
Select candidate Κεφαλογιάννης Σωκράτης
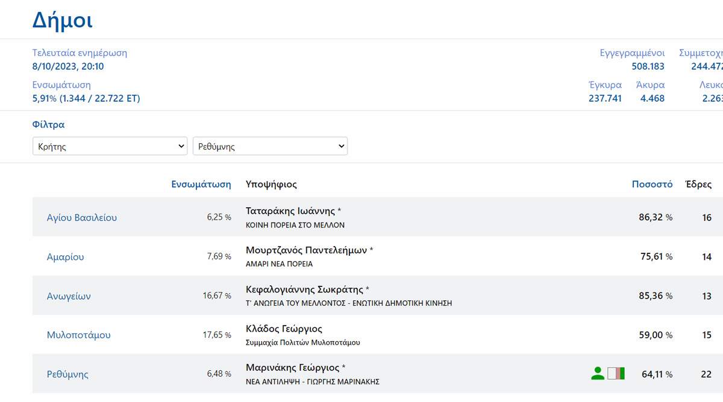coord(304,289)
